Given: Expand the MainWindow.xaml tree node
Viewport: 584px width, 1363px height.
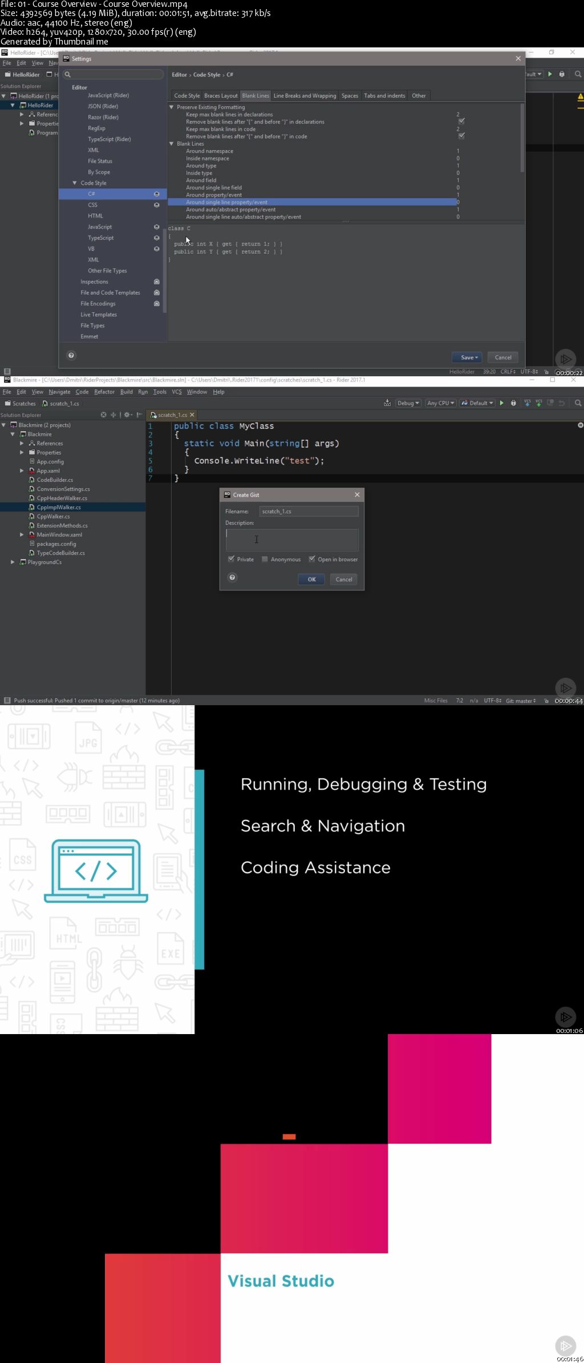Looking at the screenshot, I should click(x=22, y=535).
